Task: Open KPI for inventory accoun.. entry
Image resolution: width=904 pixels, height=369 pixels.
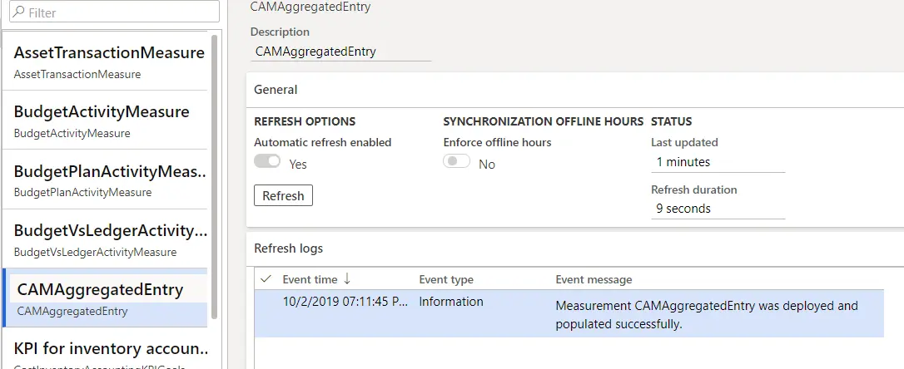Action: [105, 348]
